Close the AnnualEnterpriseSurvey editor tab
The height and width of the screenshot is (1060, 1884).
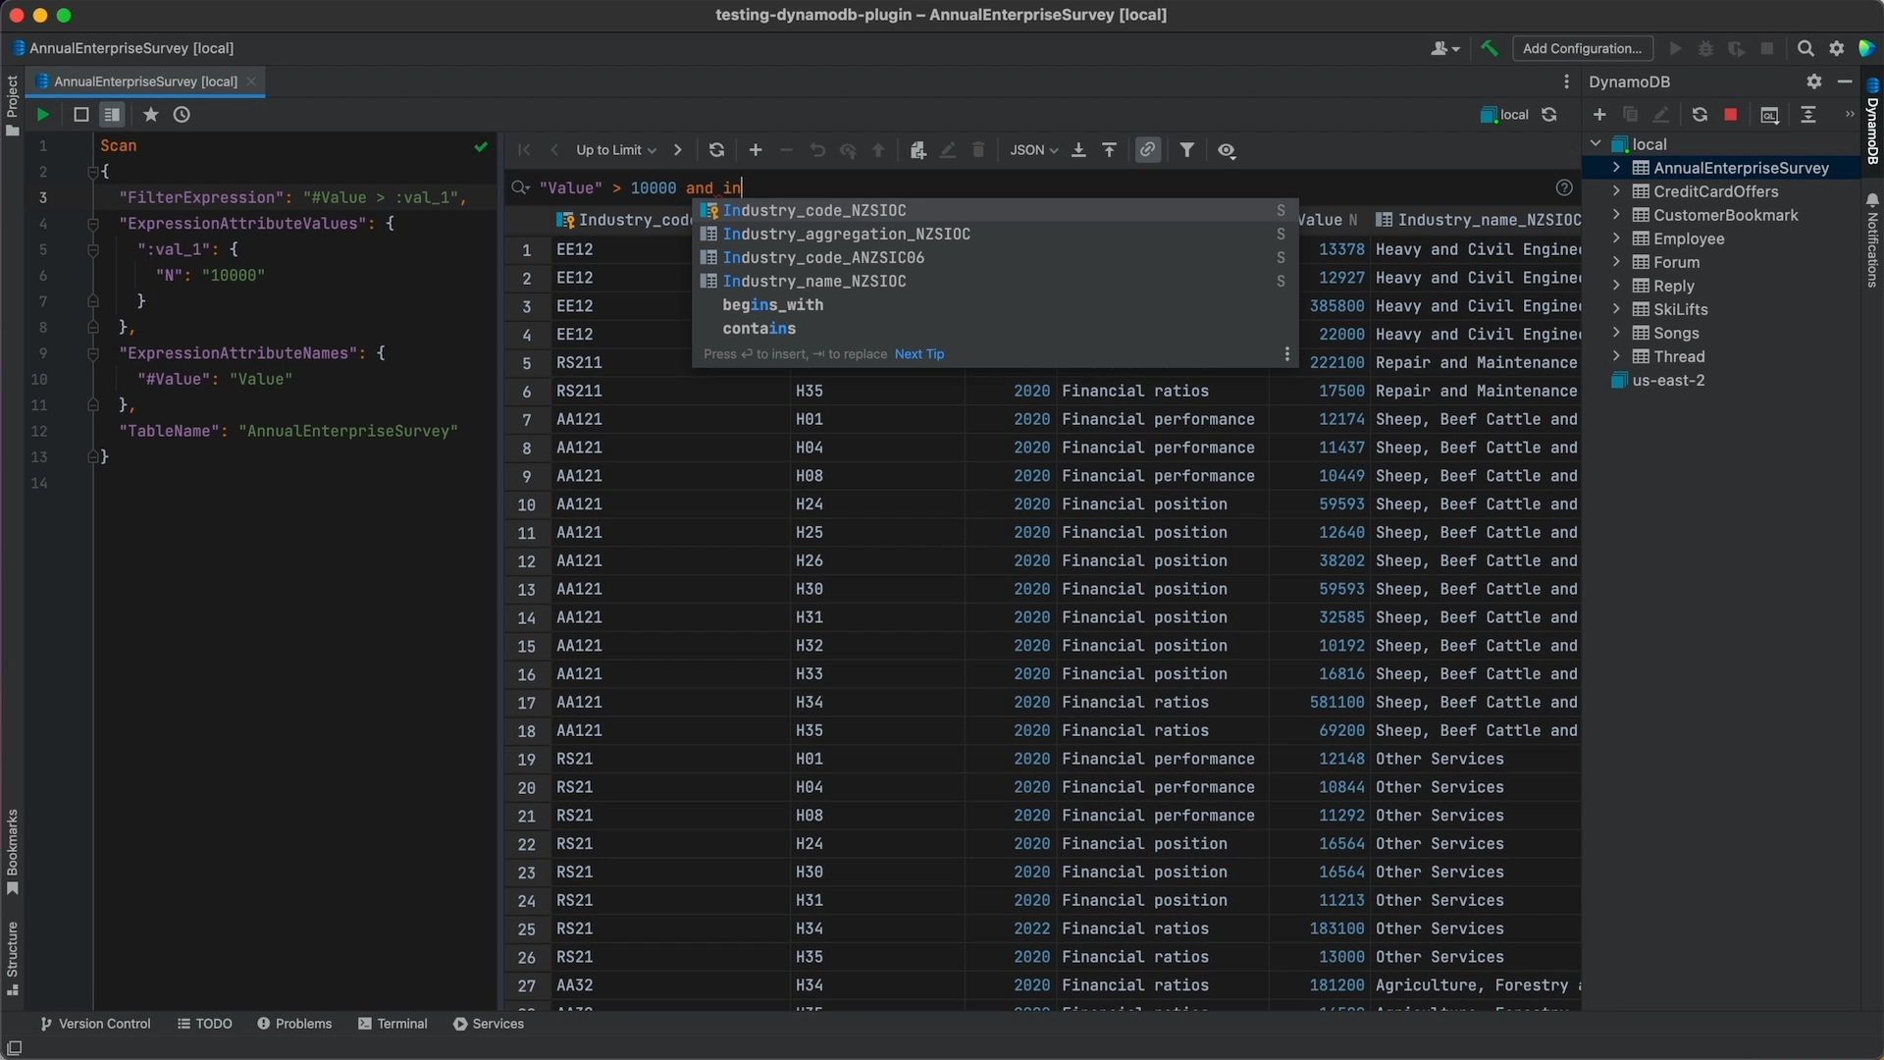click(x=251, y=81)
